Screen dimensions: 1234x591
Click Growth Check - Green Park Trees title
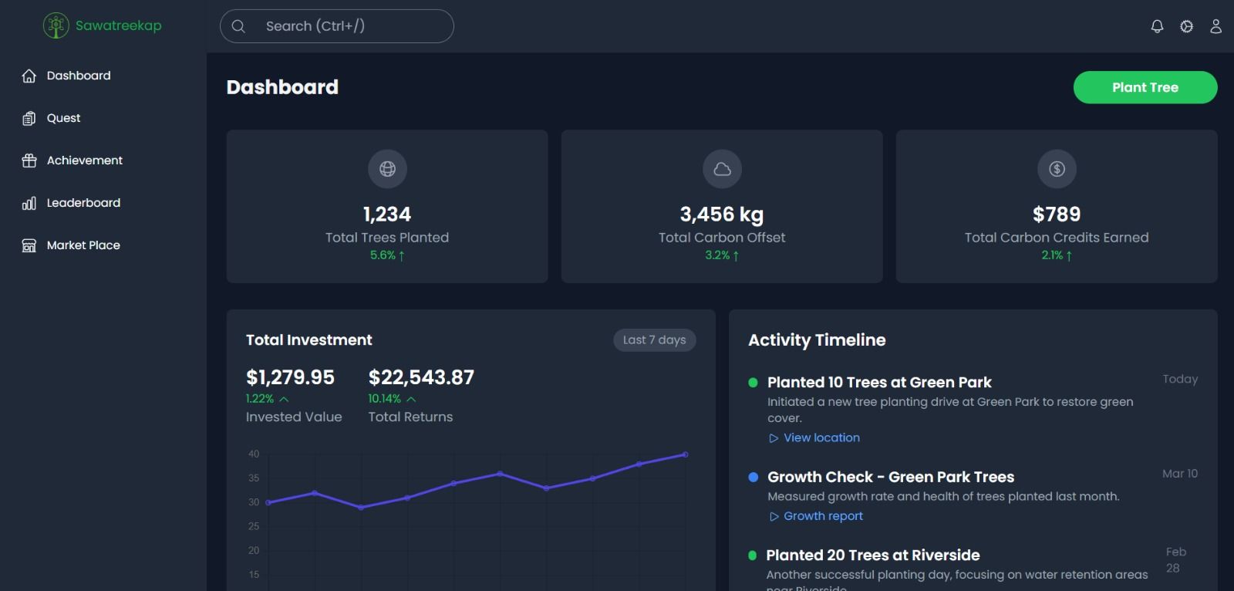click(x=891, y=478)
